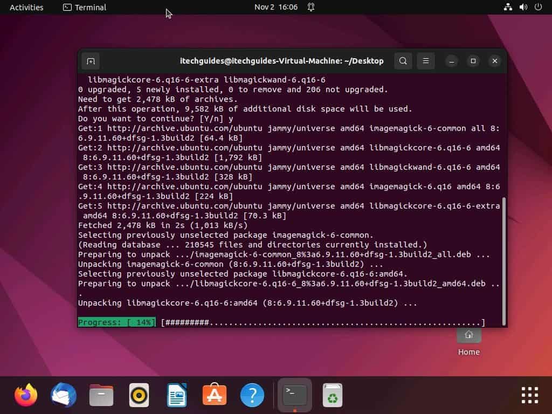Click 'Unpacking imagemagick-6-common' line

click(231, 264)
